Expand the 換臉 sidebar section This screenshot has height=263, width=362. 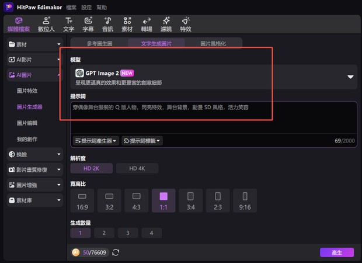click(x=35, y=154)
